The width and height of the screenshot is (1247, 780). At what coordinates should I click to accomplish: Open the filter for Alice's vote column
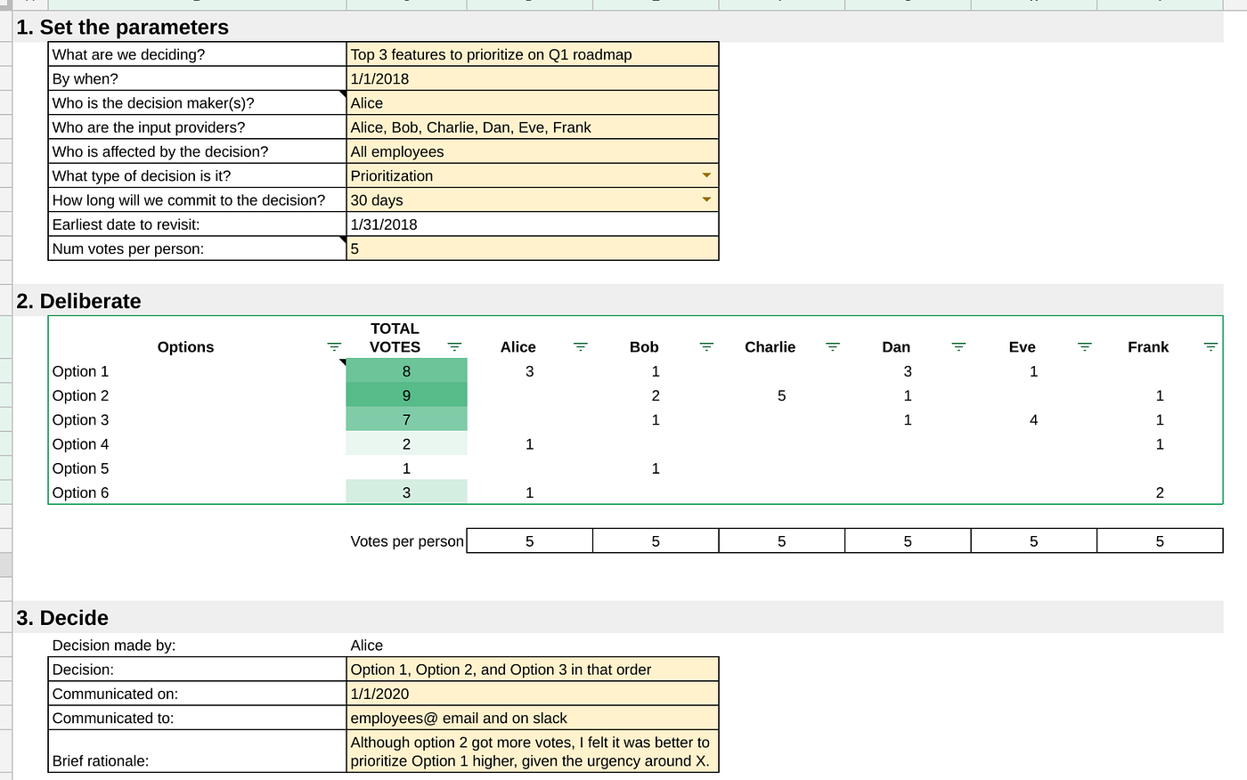tap(581, 347)
